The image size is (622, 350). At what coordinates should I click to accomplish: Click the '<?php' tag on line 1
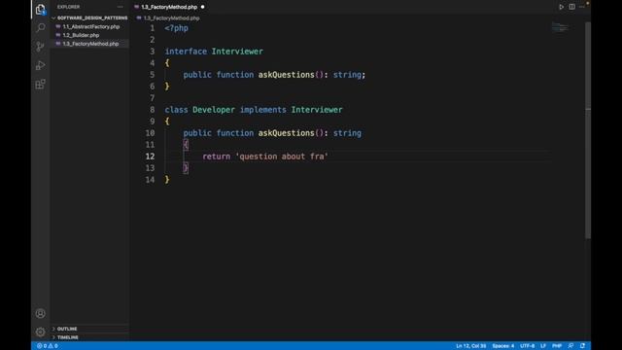click(177, 28)
